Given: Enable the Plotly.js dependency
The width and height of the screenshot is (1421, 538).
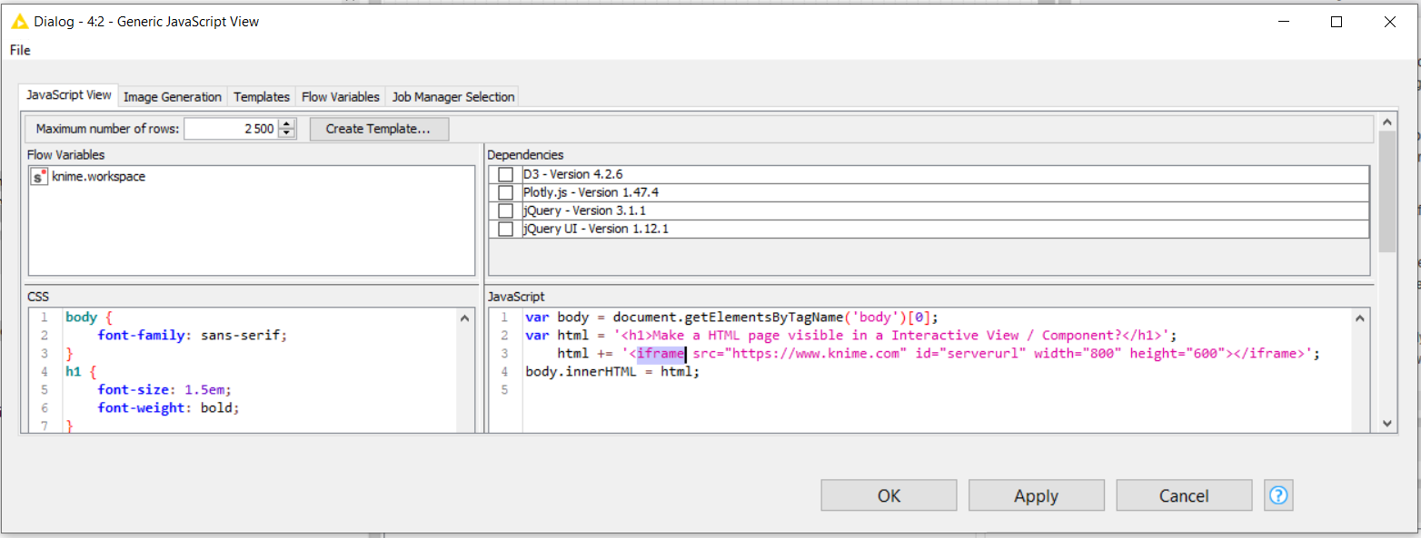Looking at the screenshot, I should coord(505,192).
